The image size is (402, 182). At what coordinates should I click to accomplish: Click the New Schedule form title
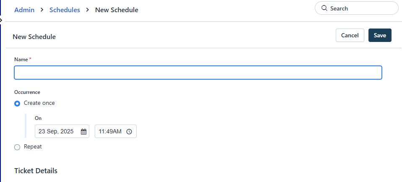click(x=34, y=37)
